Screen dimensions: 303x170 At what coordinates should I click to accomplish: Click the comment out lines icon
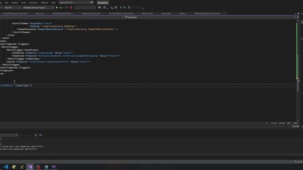[121, 8]
